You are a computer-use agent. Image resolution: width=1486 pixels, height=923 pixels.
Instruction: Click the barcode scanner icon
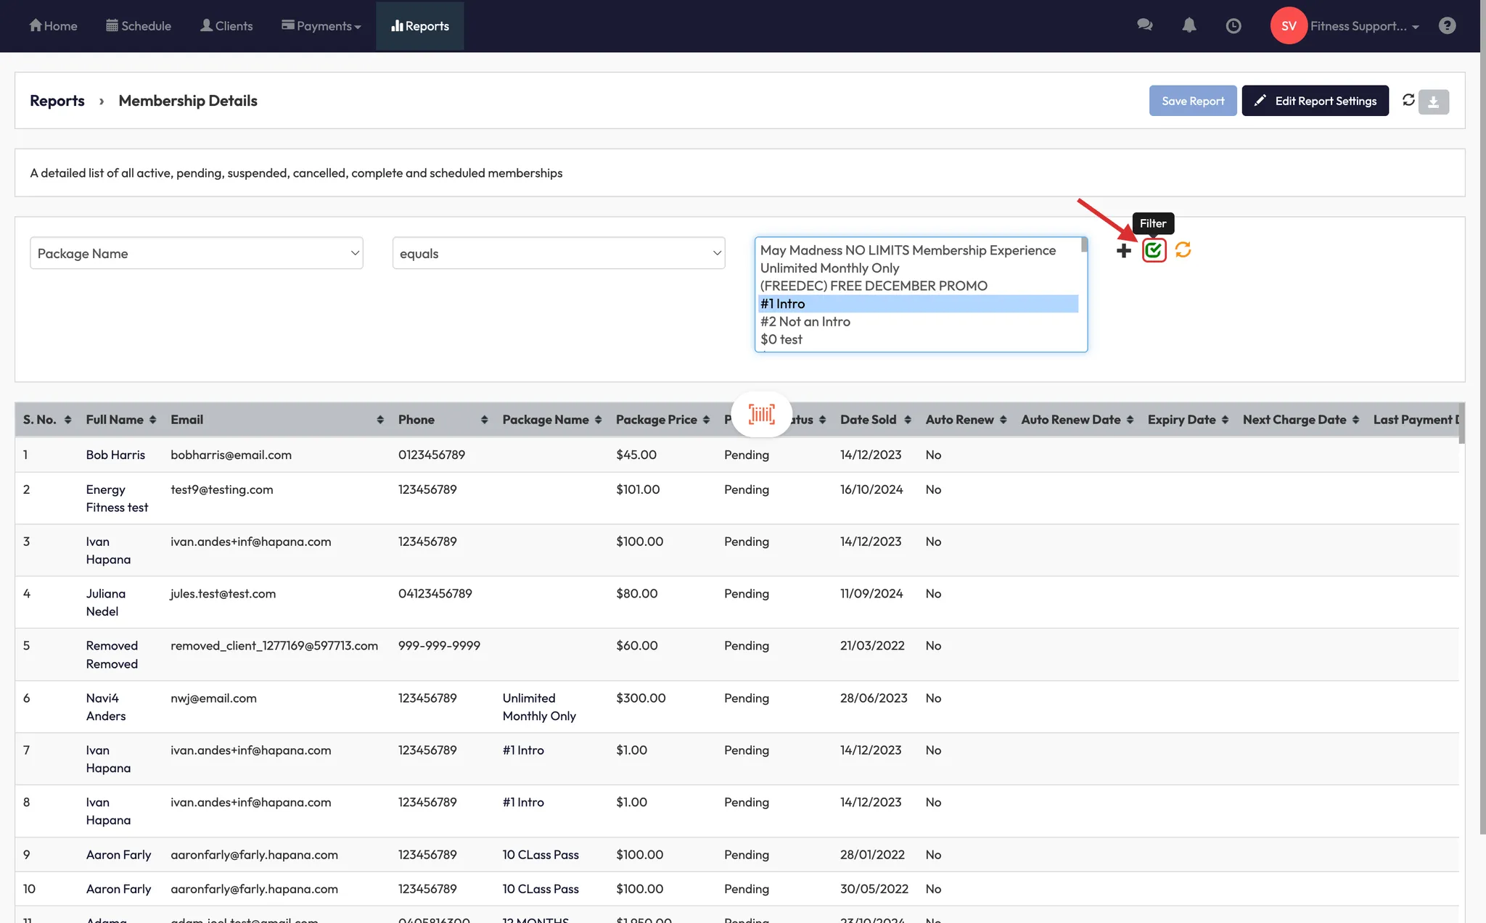click(x=761, y=415)
